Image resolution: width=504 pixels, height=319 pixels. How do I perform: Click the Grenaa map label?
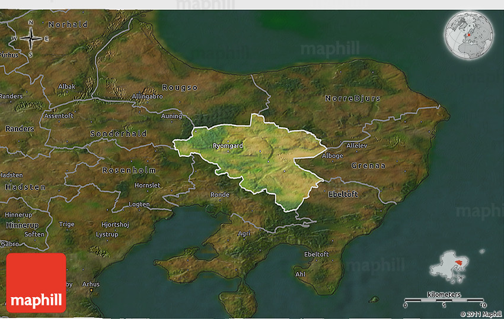[x=368, y=166]
